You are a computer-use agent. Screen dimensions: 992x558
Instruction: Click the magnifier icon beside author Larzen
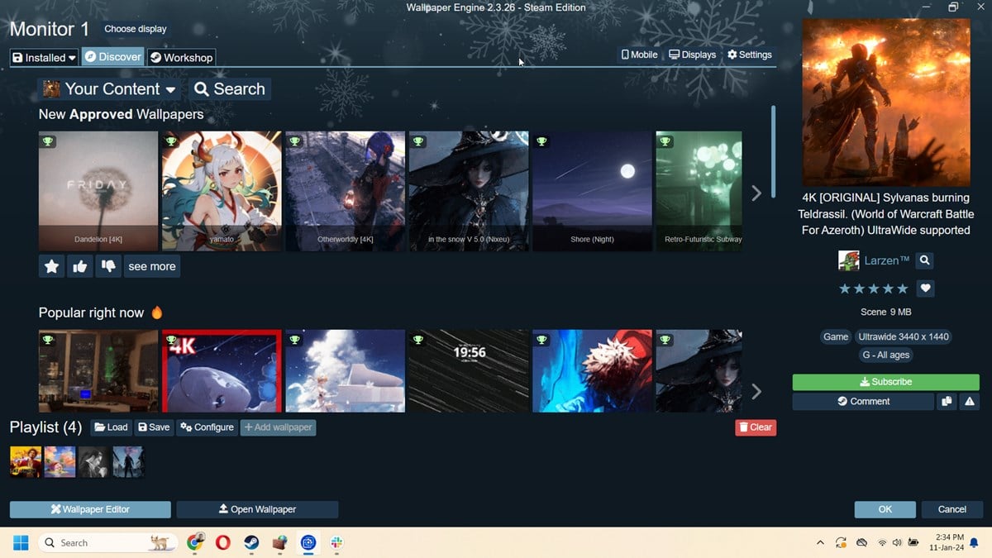point(925,260)
